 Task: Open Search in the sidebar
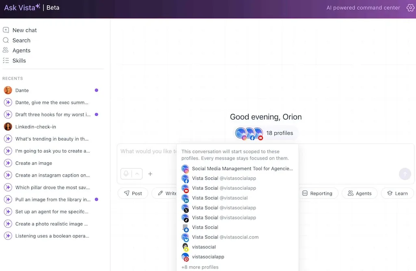pyautogui.click(x=16, y=40)
